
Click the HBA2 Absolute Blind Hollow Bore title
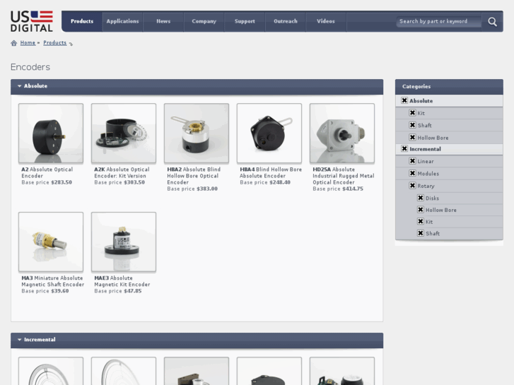pyautogui.click(x=194, y=176)
